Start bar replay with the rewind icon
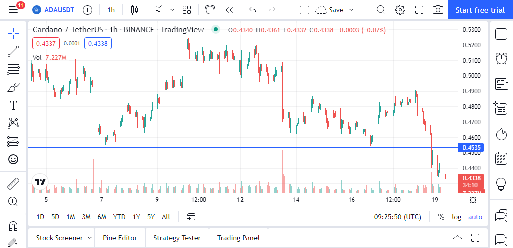 pos(229,10)
